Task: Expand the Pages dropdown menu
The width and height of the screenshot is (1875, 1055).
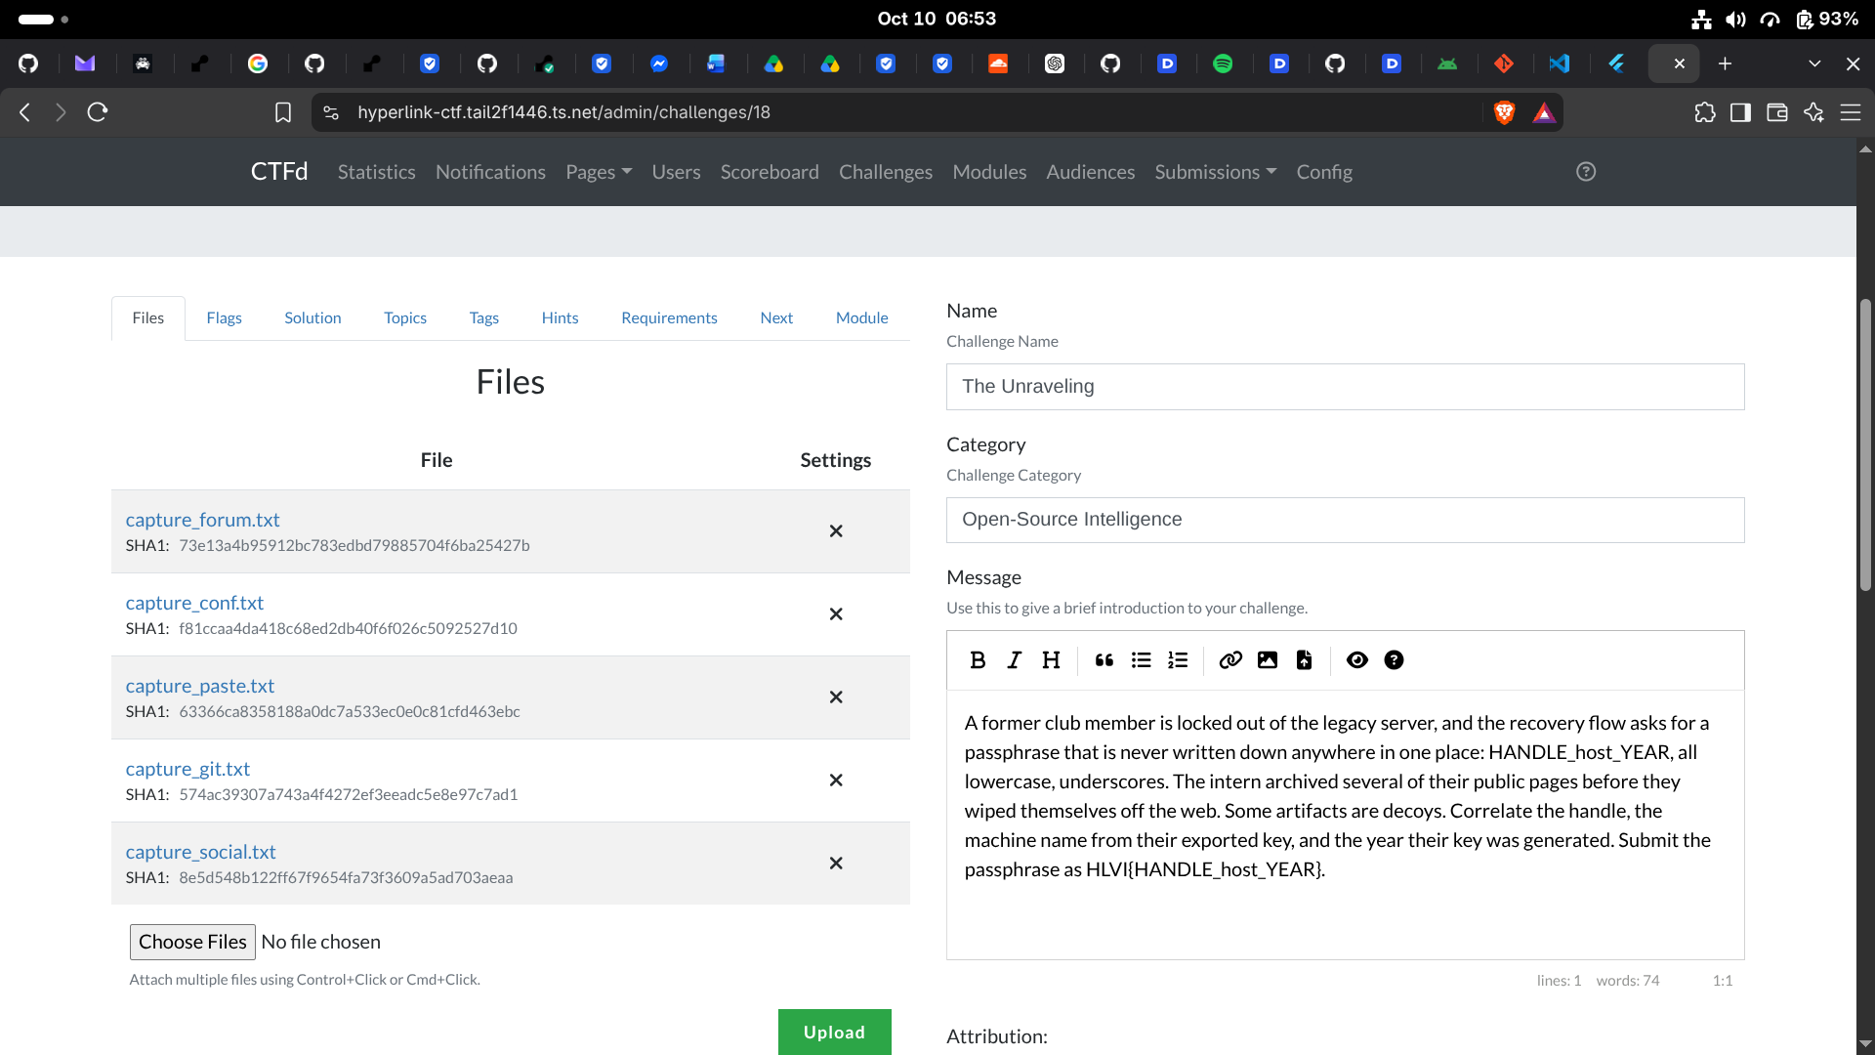Action: tap(599, 172)
